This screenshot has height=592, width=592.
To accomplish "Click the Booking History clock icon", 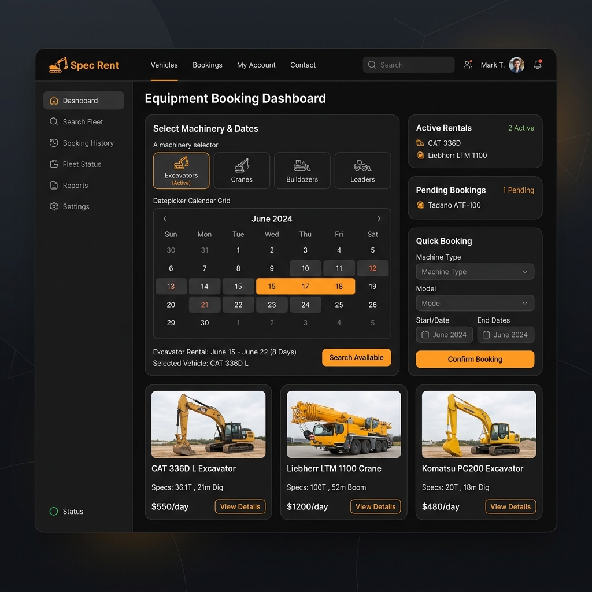I will [x=54, y=143].
